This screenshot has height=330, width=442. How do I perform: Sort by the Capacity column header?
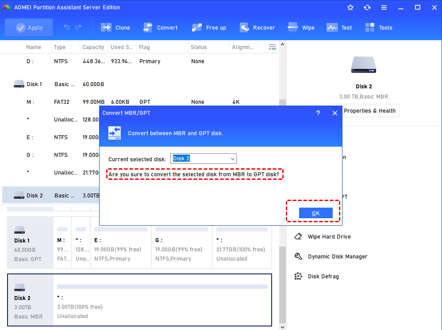tap(93, 47)
